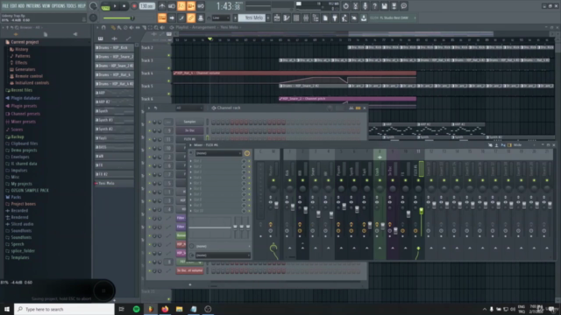Open mixer input (none) dropdown at top
Image resolution: width=561 pixels, height=315 pixels.
tap(218, 153)
